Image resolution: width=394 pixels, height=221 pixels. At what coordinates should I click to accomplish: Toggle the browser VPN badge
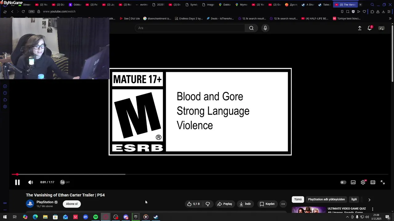point(31,11)
